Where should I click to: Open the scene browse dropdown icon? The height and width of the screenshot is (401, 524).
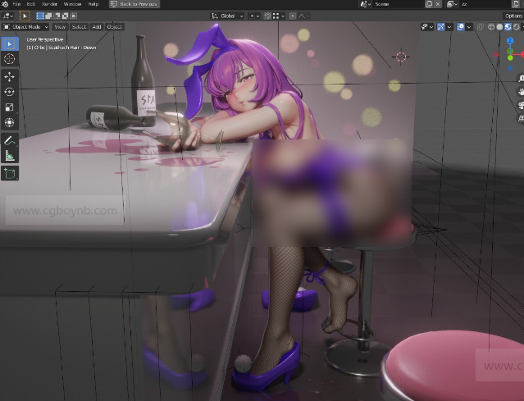(x=365, y=4)
